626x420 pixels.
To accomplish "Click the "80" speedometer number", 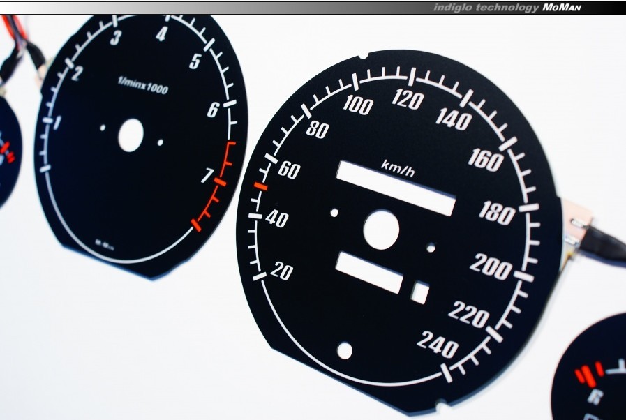I will (x=318, y=130).
